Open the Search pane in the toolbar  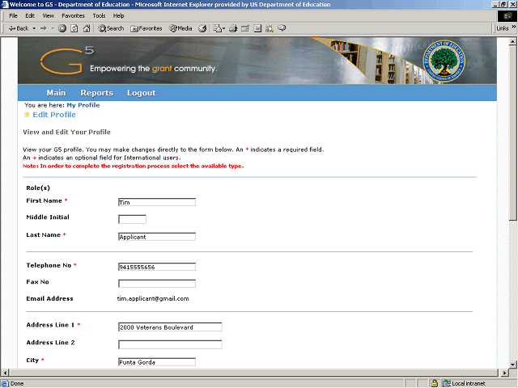[x=111, y=28]
